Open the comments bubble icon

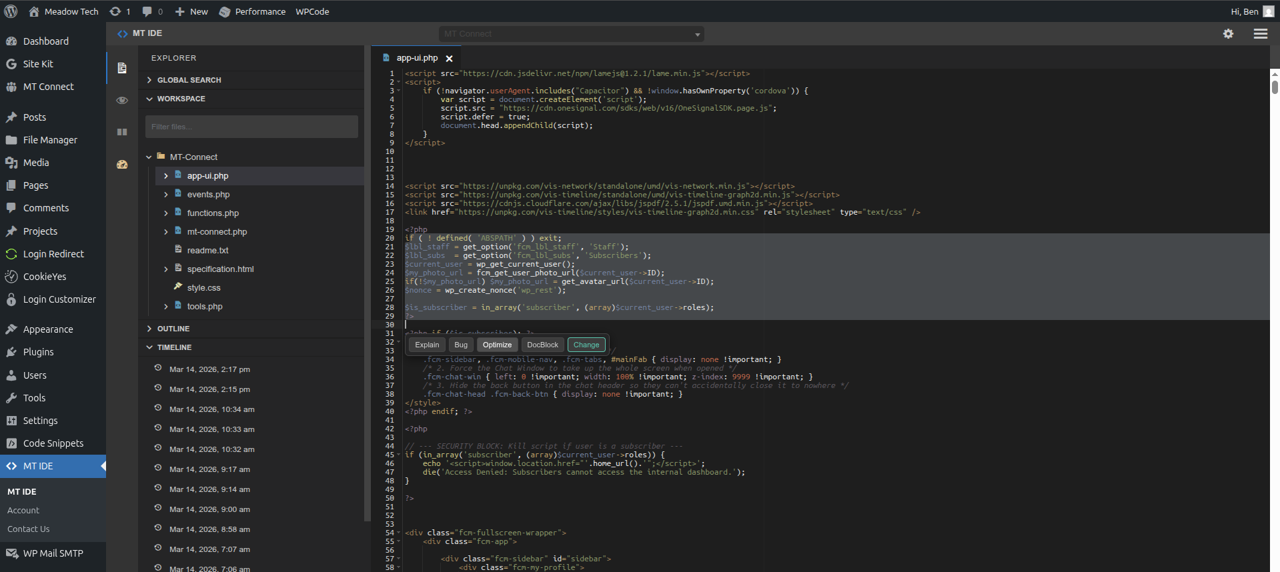click(x=152, y=11)
